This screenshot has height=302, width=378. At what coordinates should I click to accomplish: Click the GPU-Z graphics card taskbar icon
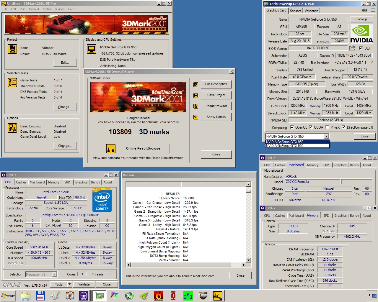tap(100, 296)
